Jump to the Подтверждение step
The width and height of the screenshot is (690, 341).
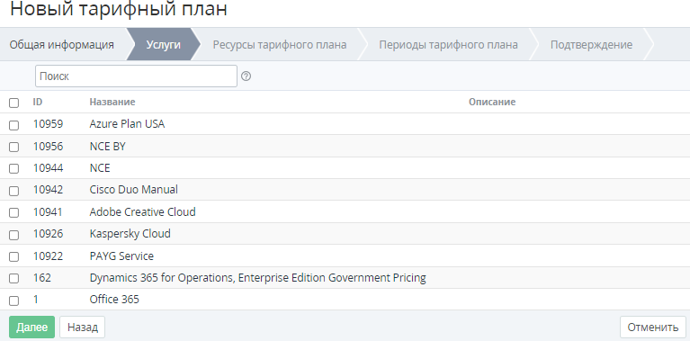coord(591,44)
